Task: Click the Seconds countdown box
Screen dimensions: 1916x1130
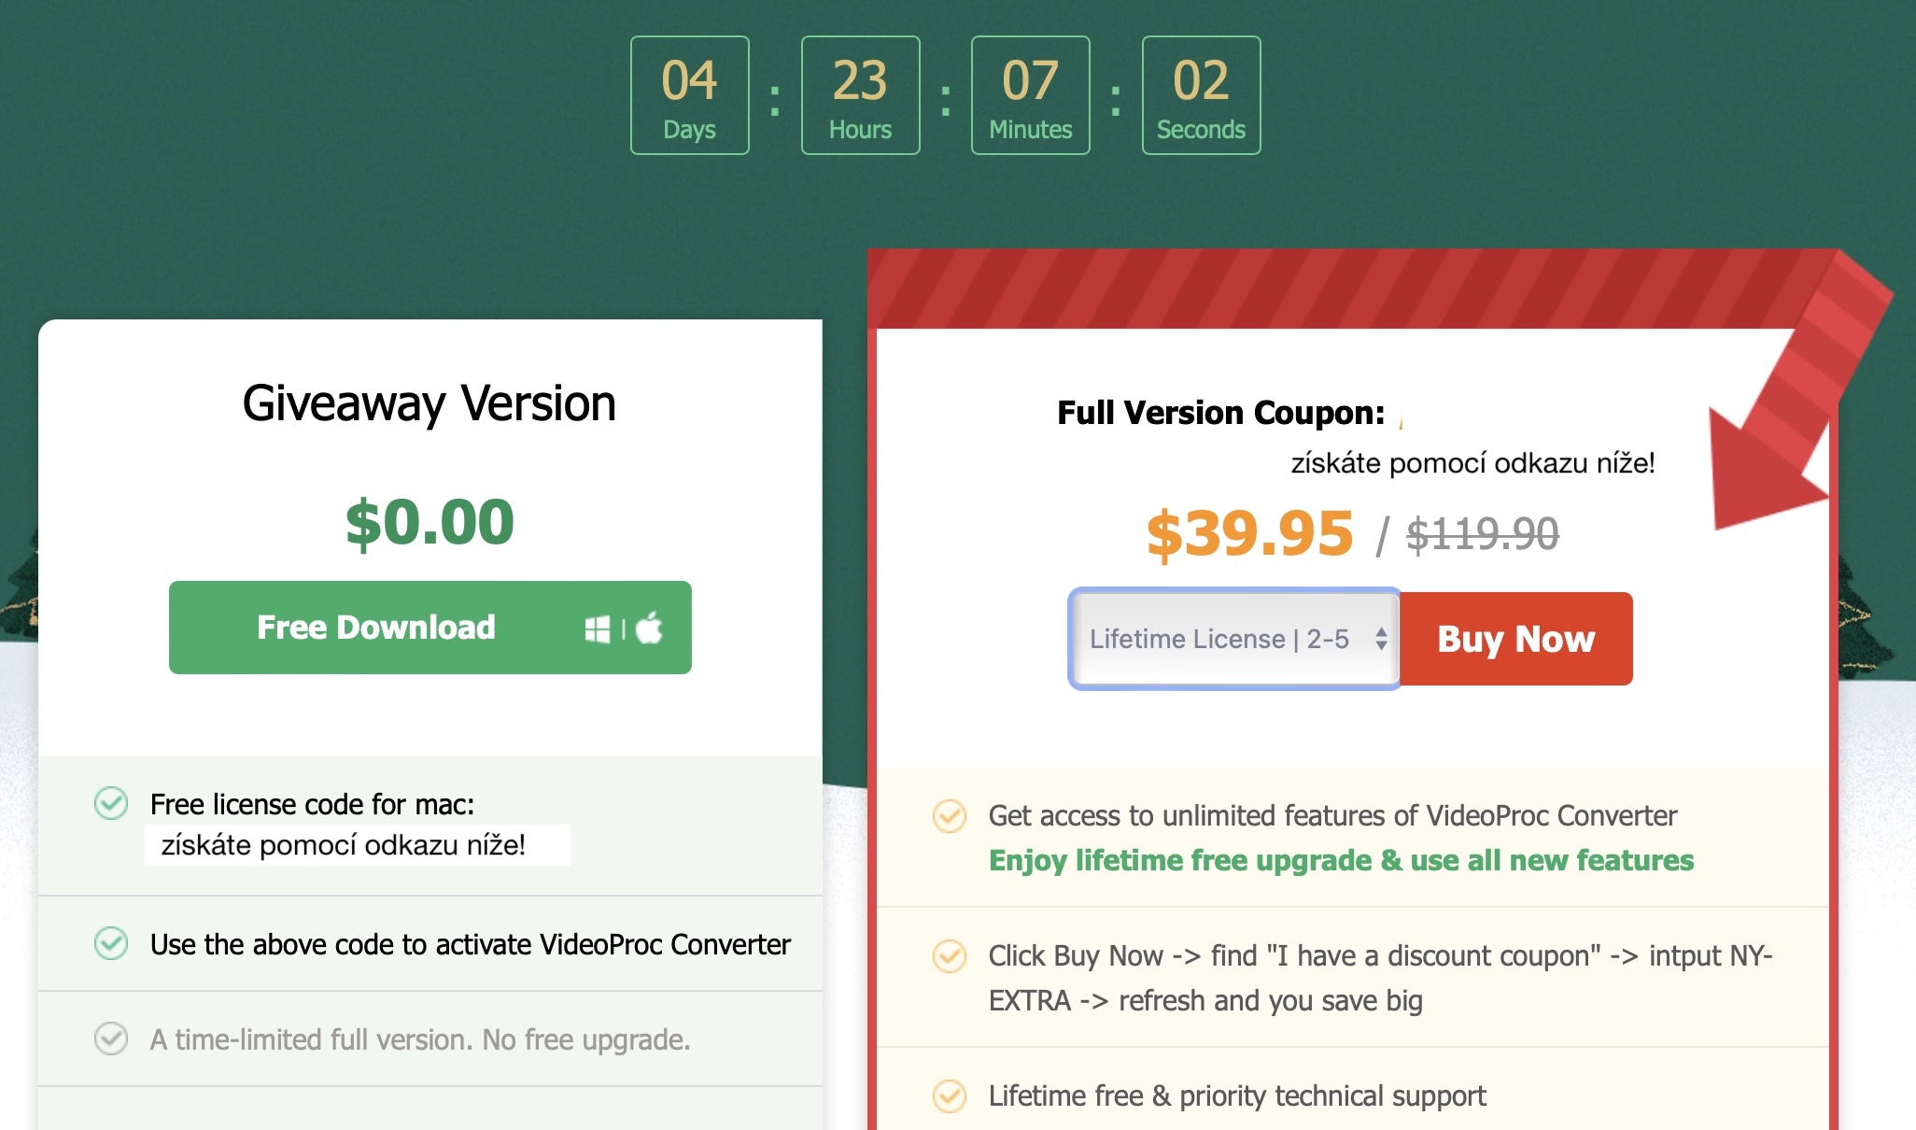Action: [1201, 95]
